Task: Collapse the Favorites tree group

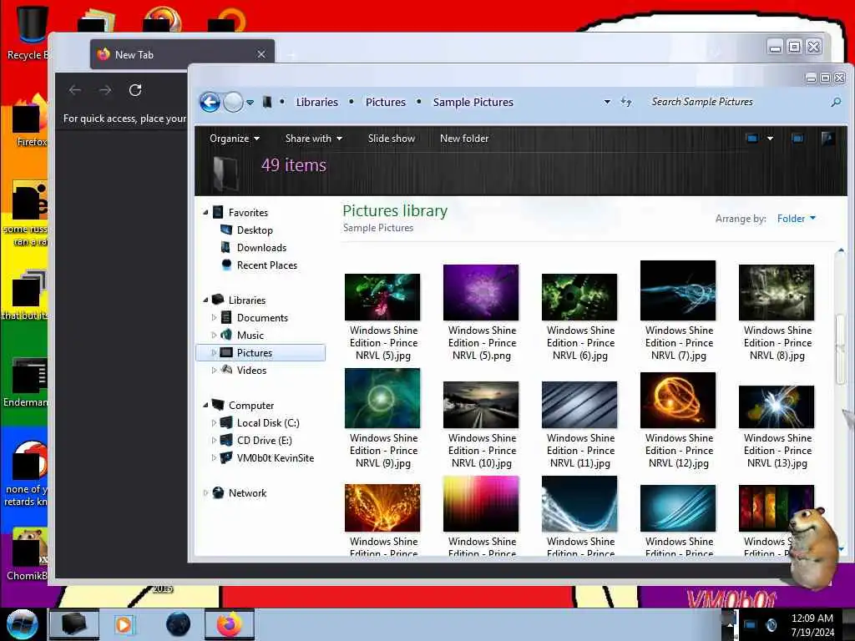Action: [x=205, y=213]
